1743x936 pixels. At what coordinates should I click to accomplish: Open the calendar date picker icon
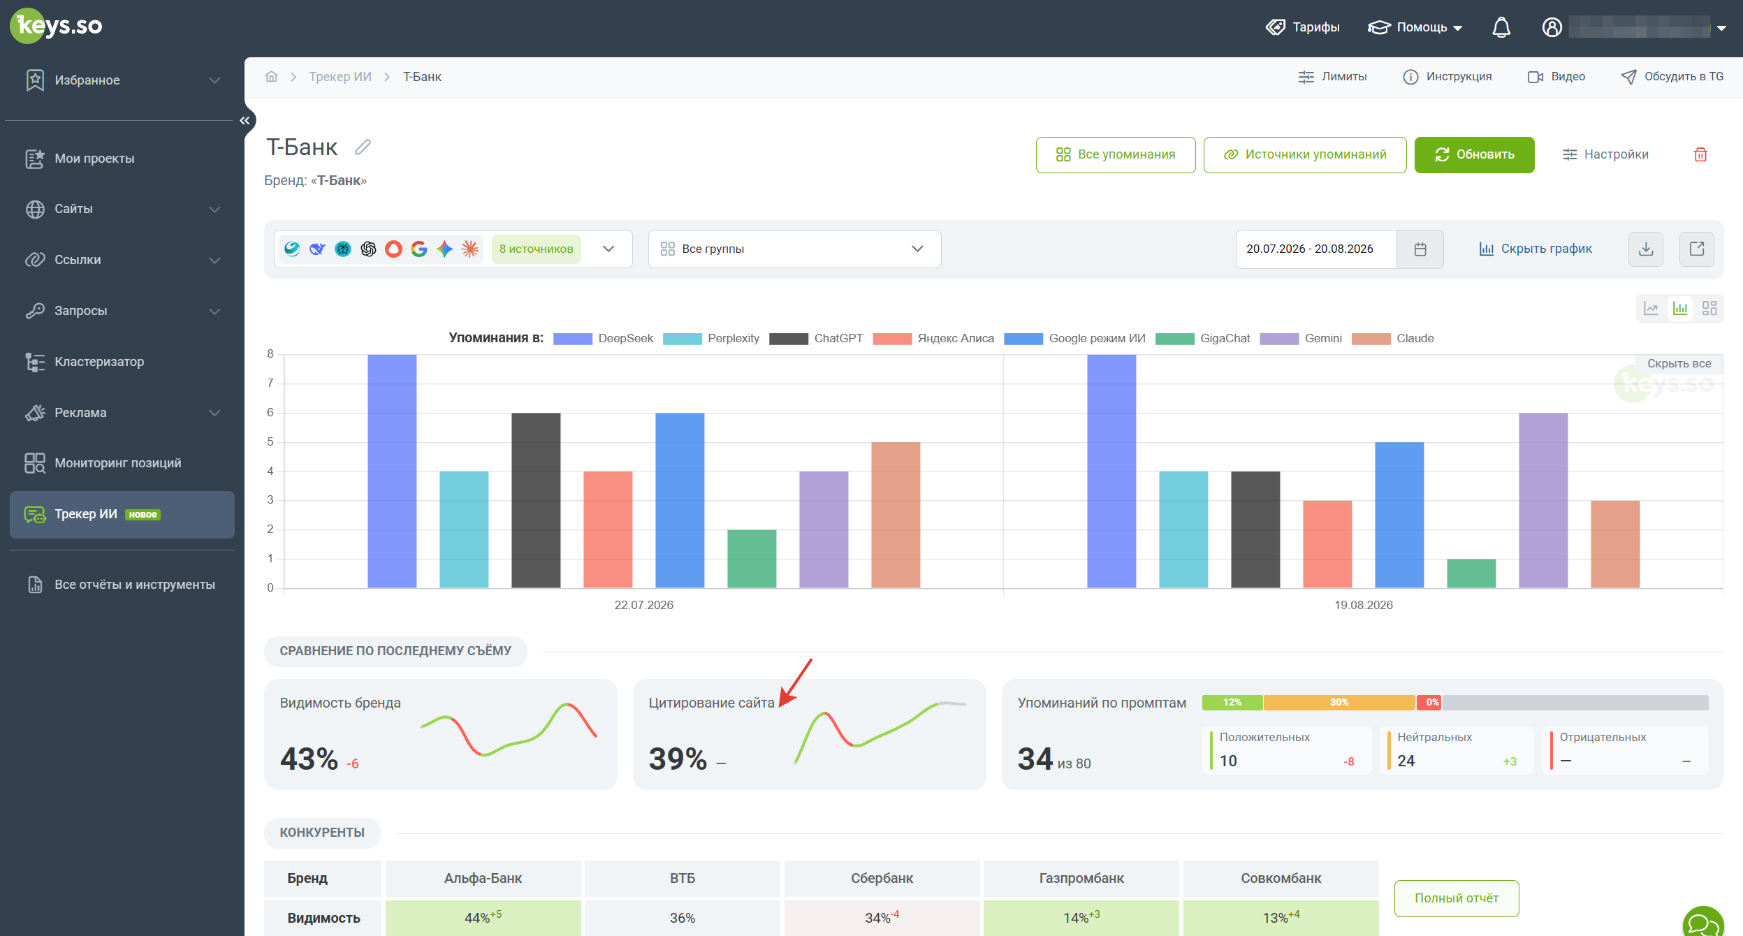(x=1420, y=249)
